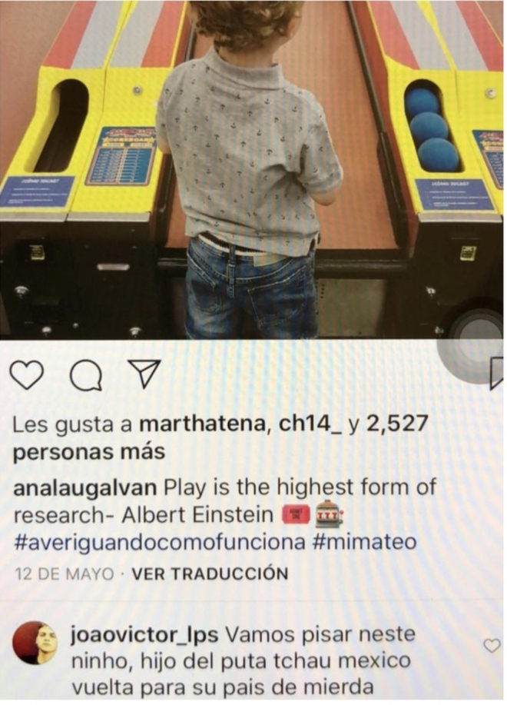
Task: Open comments via the speech bubble icon
Action: [87, 374]
